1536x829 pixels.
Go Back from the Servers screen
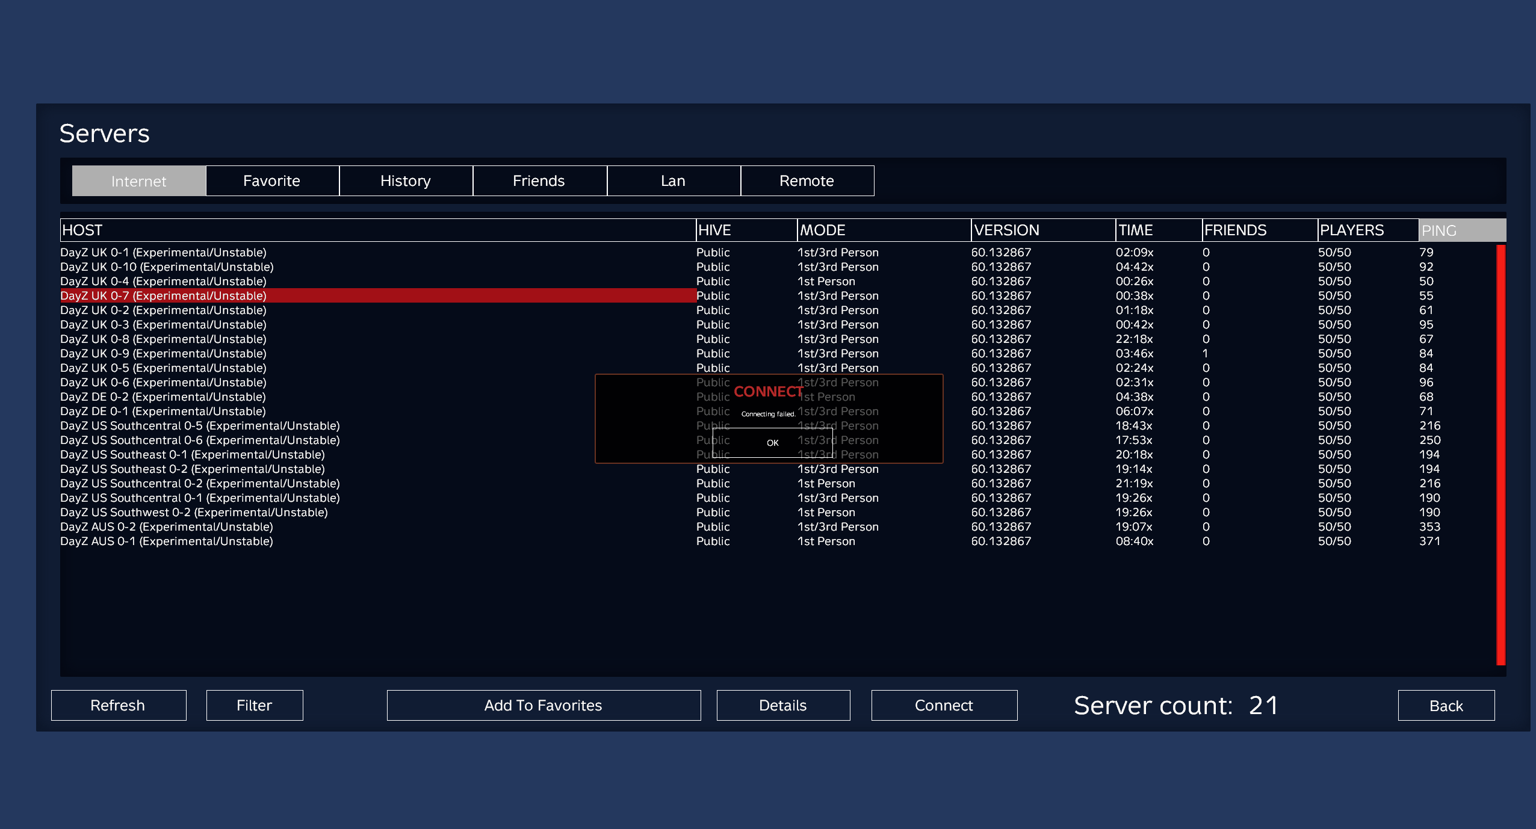(1446, 705)
